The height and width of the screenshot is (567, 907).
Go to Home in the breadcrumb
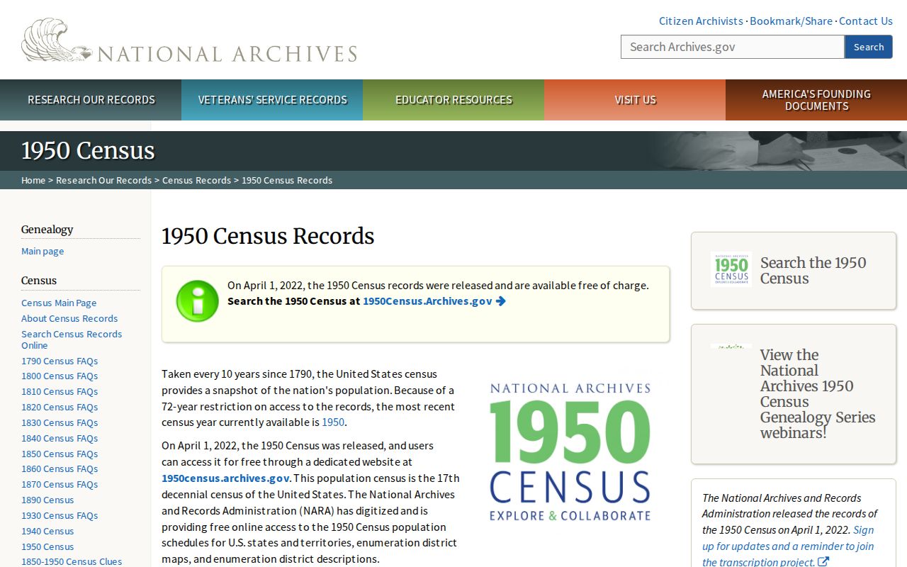33,180
